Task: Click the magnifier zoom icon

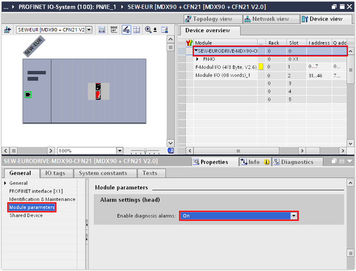Action: [x=149, y=30]
